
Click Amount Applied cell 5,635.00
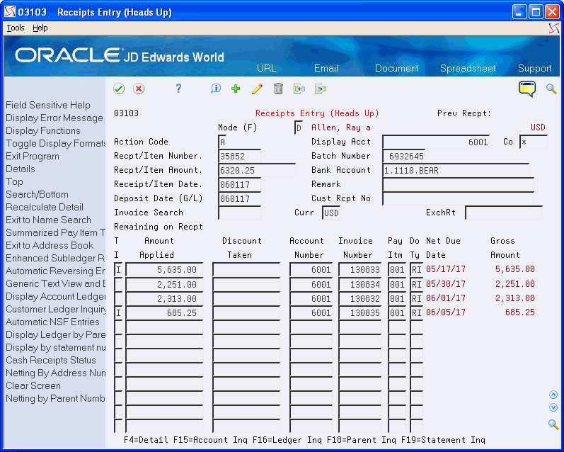tap(164, 269)
